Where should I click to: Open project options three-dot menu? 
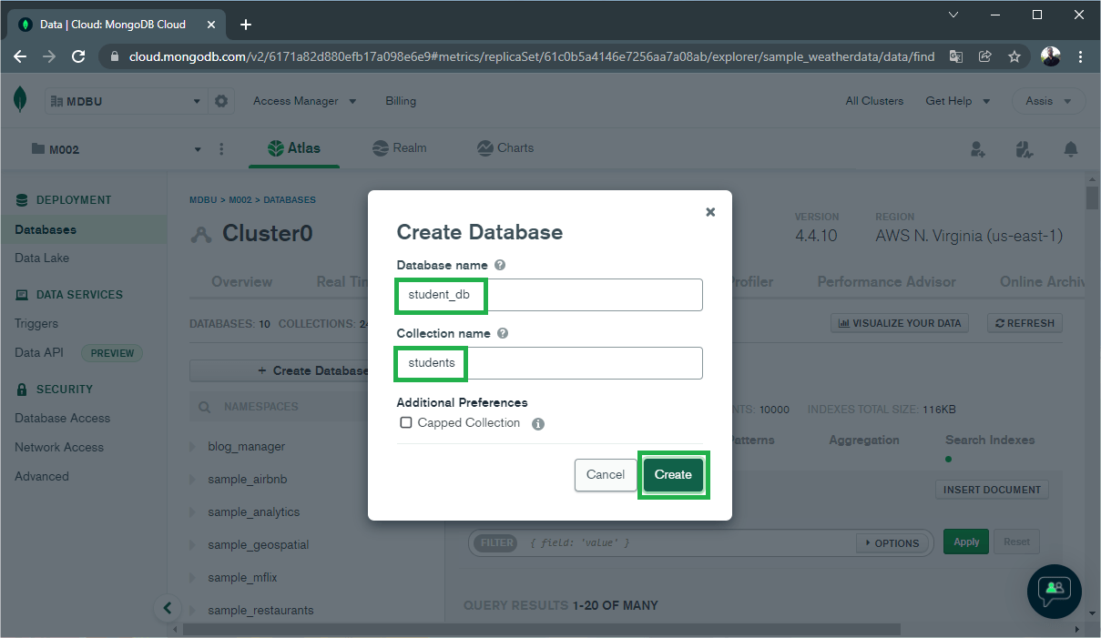tap(221, 149)
